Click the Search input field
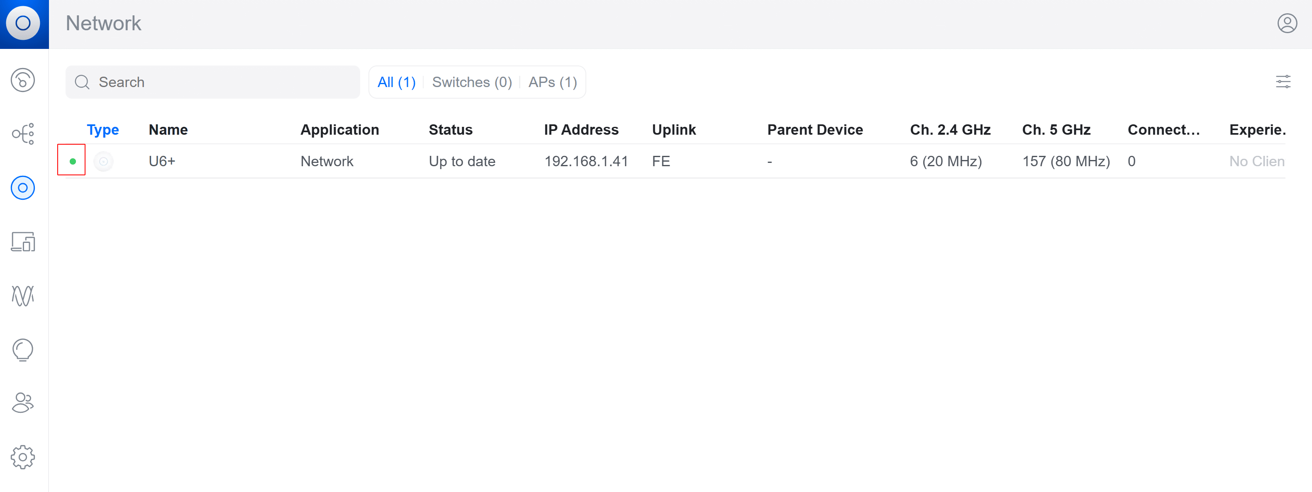 pos(212,81)
